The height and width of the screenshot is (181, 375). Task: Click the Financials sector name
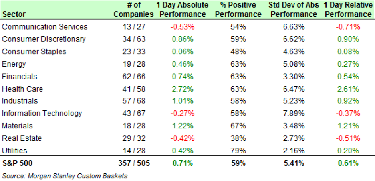tap(19, 76)
